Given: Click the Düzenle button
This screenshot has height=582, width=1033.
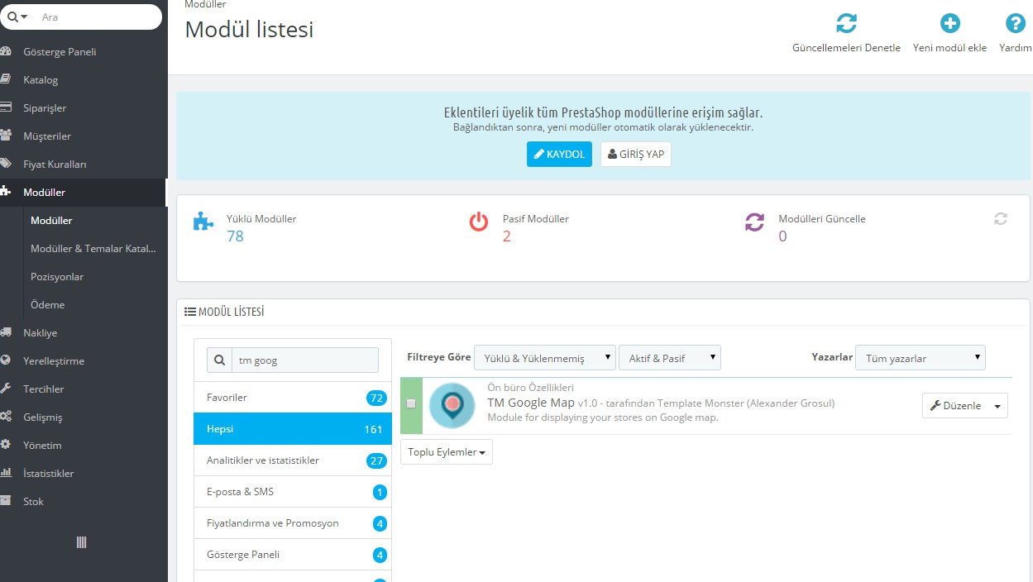Looking at the screenshot, I should [x=955, y=406].
